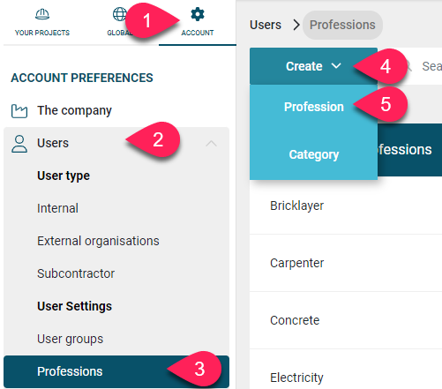Viewport: 442px width, 389px height.
Task: Click the Global globe icon
Action: coord(120,14)
